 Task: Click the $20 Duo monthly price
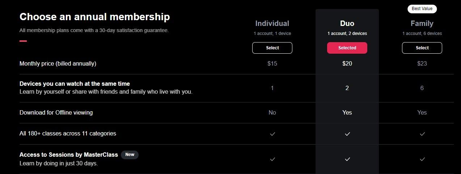[x=347, y=63]
